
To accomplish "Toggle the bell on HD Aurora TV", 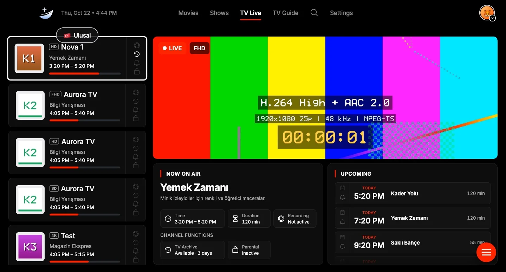I will (136, 157).
